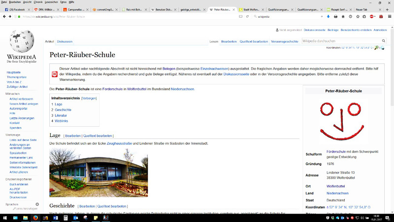This screenshot has height=222, width=394.
Task: Open the Firefox downloads arrow icon
Action: point(328,16)
